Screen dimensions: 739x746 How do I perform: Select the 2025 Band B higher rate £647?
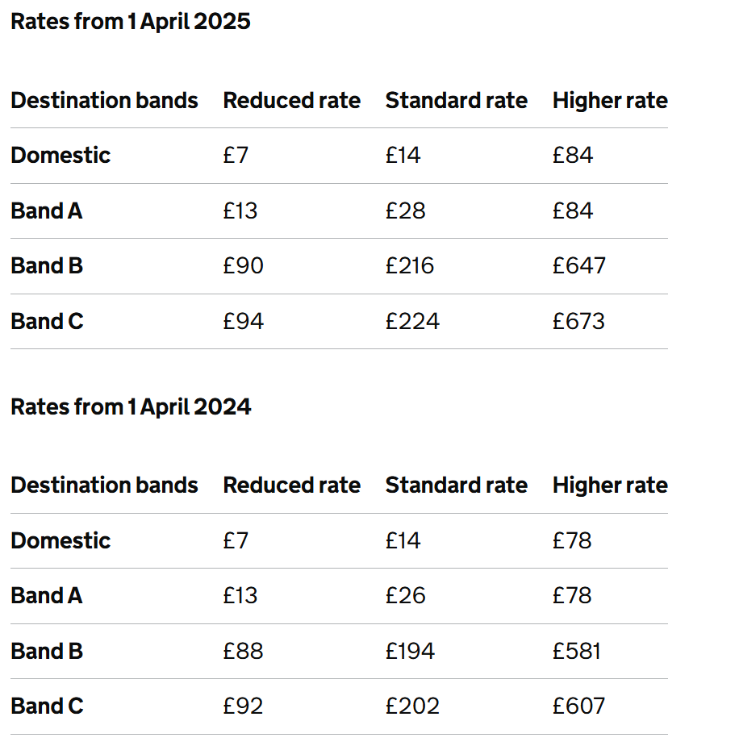point(578,266)
